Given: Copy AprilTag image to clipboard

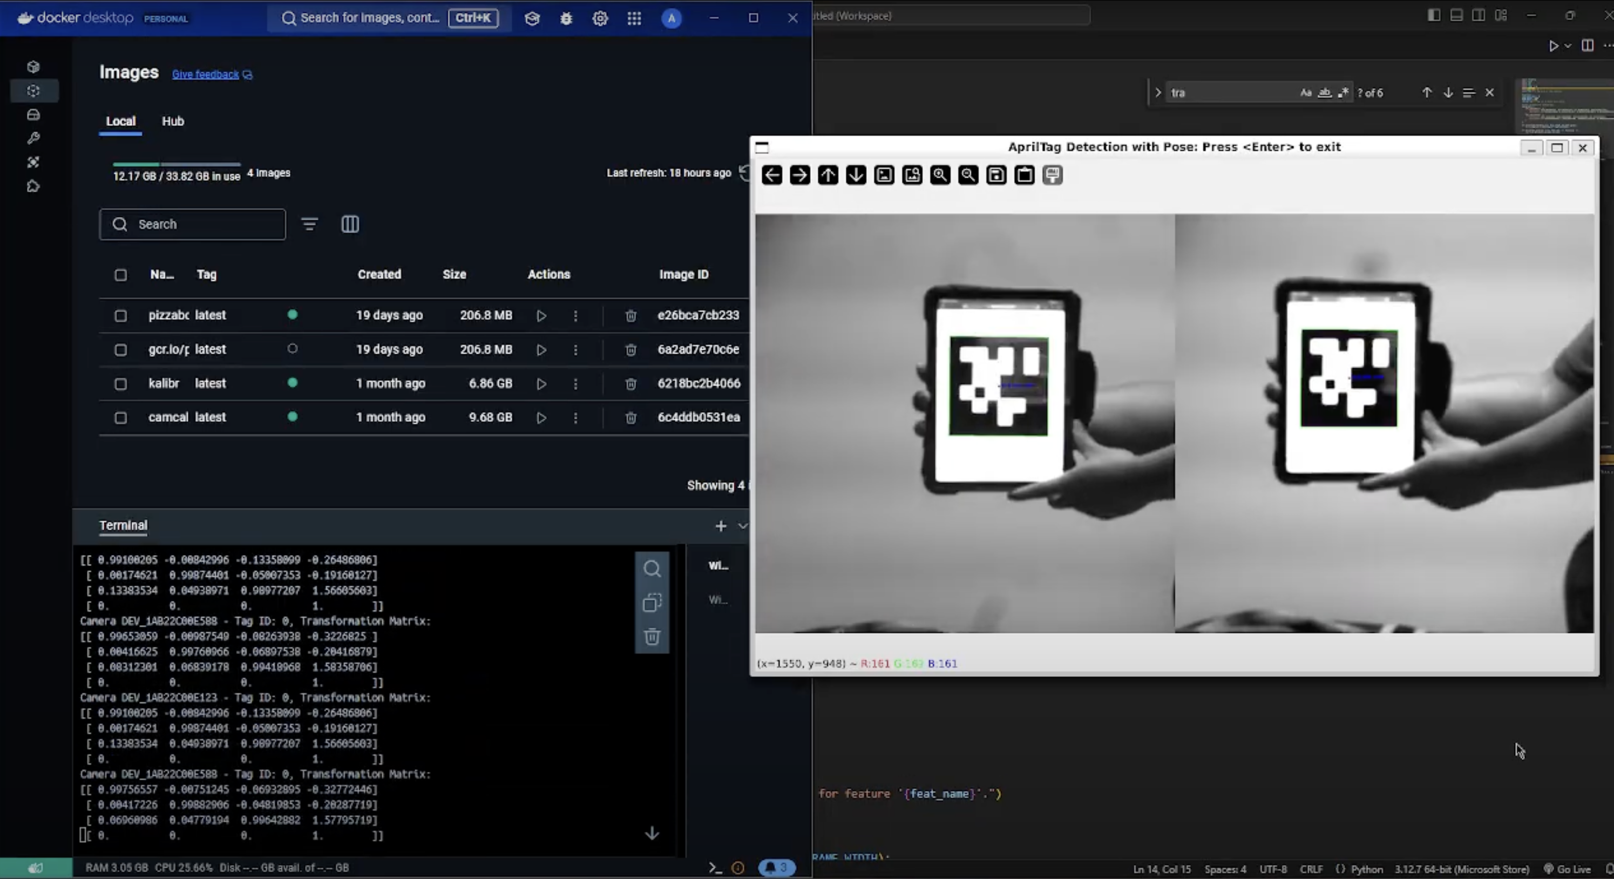Looking at the screenshot, I should 1025,175.
